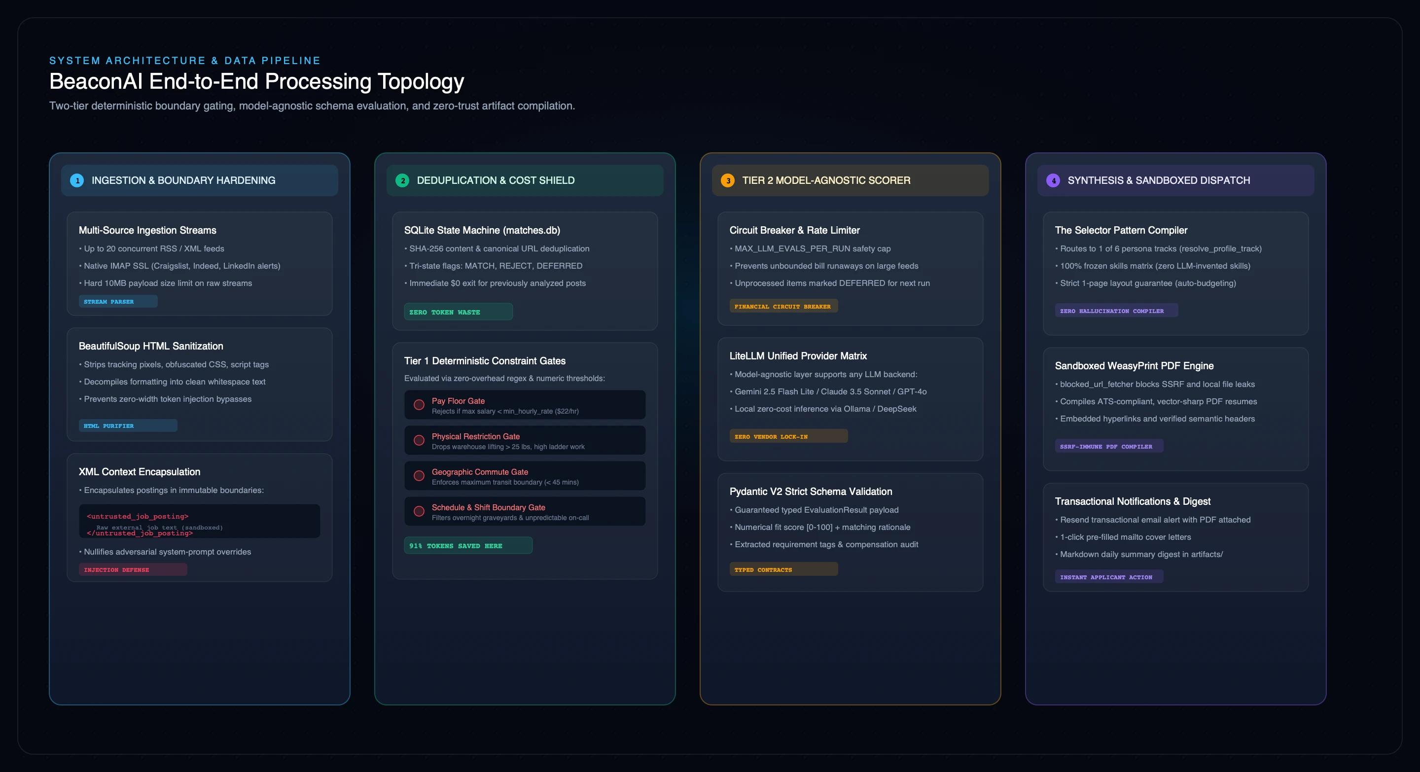Click the INSTANT APPLICANT ACTION badge
1420x772 pixels.
tap(1109, 577)
